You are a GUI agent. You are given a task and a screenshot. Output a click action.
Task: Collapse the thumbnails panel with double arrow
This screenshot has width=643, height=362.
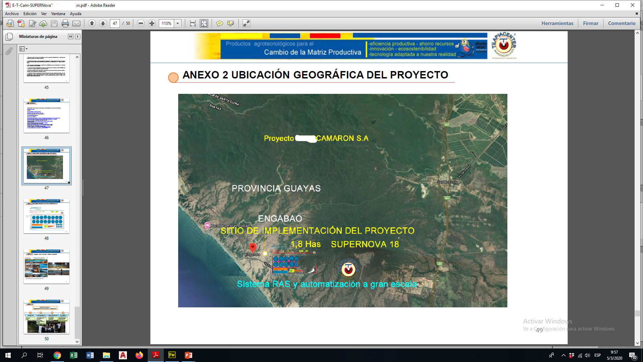tap(70, 37)
